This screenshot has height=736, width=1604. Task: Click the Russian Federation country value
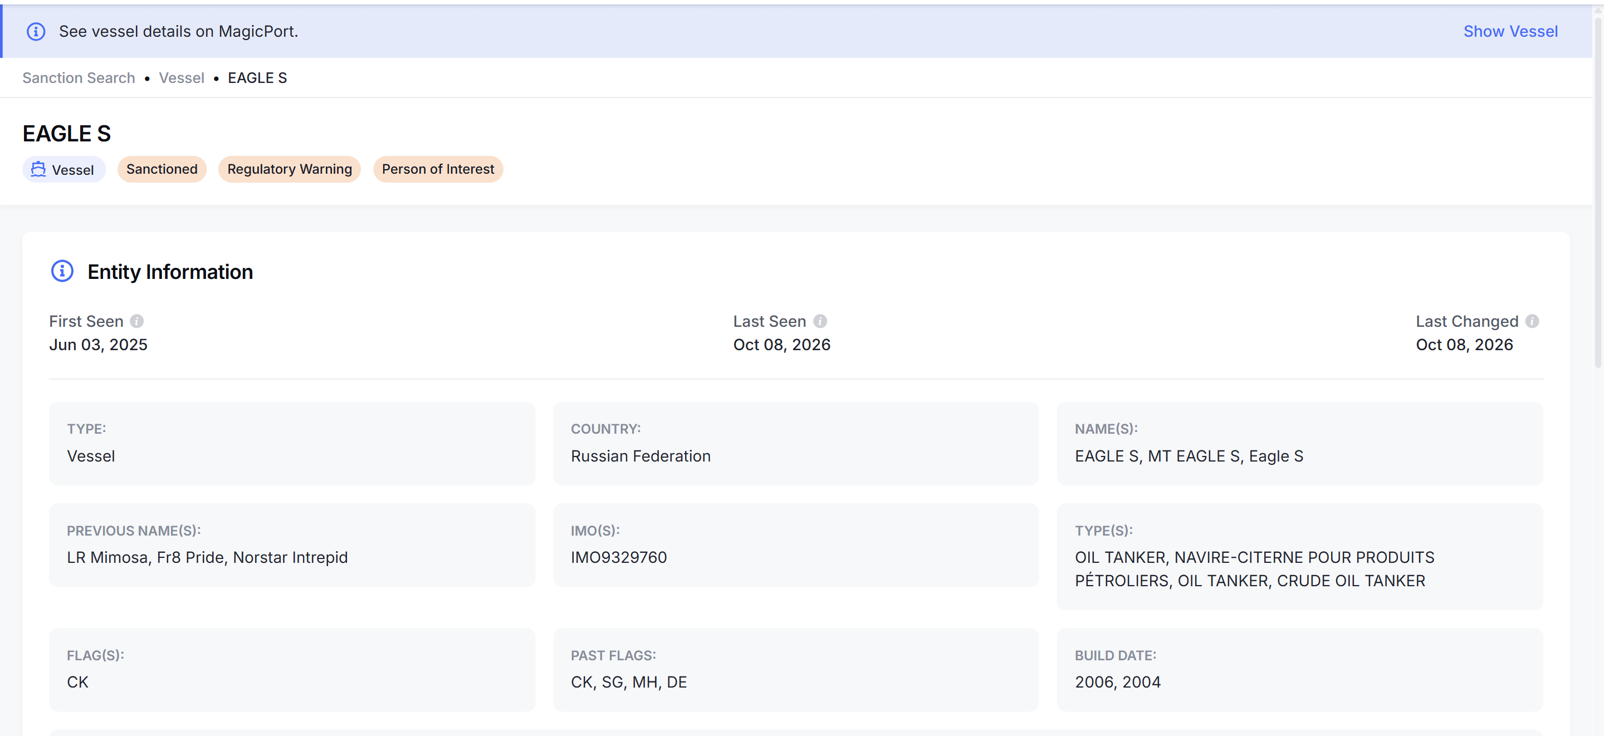pos(640,457)
